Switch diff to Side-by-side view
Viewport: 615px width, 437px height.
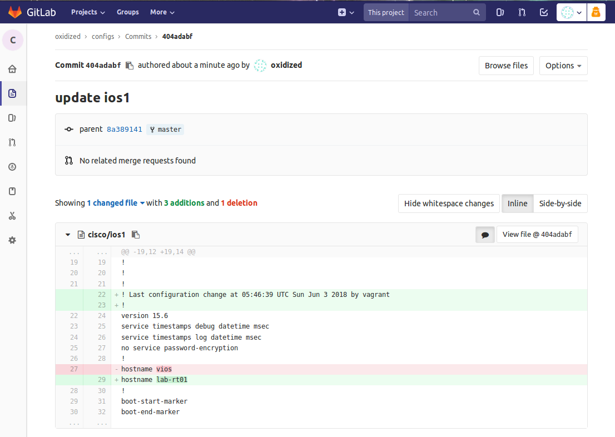pos(560,203)
